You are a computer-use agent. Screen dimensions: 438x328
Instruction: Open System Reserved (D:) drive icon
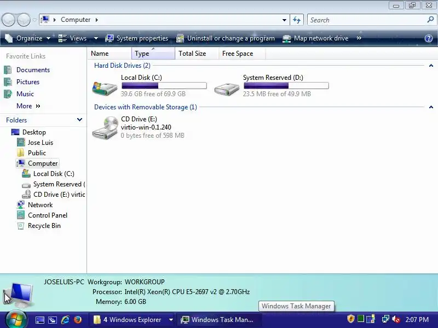(227, 89)
